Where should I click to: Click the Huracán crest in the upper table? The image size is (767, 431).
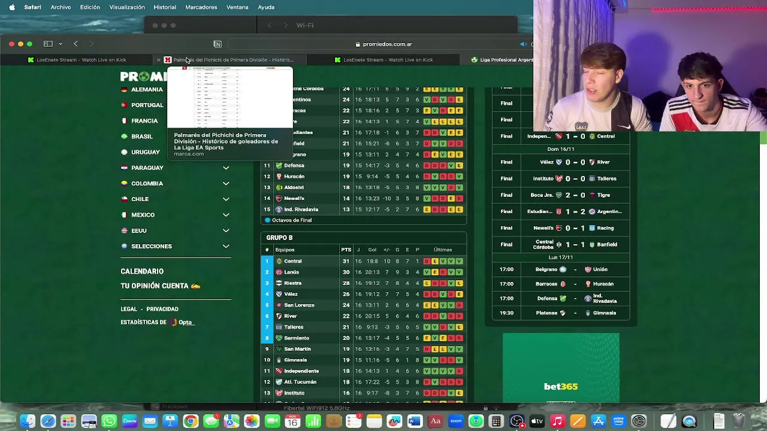[279, 177]
